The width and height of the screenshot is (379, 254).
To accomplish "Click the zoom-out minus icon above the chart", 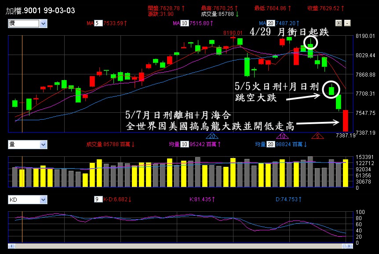I will pos(347,23).
